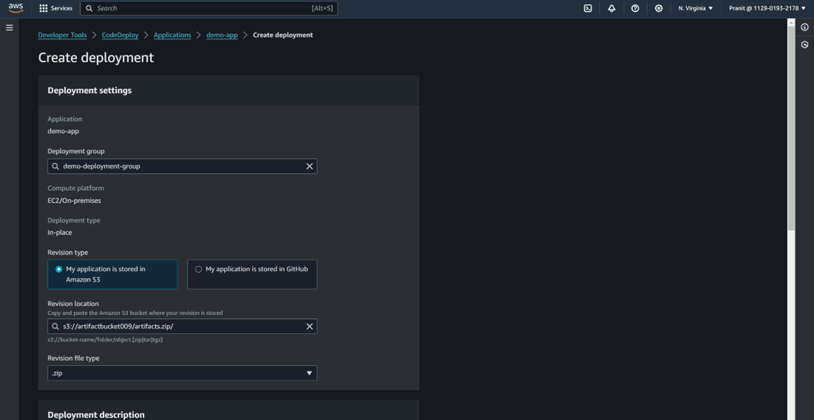
Task: Click the Revision location search magnifier icon
Action: 56,326
